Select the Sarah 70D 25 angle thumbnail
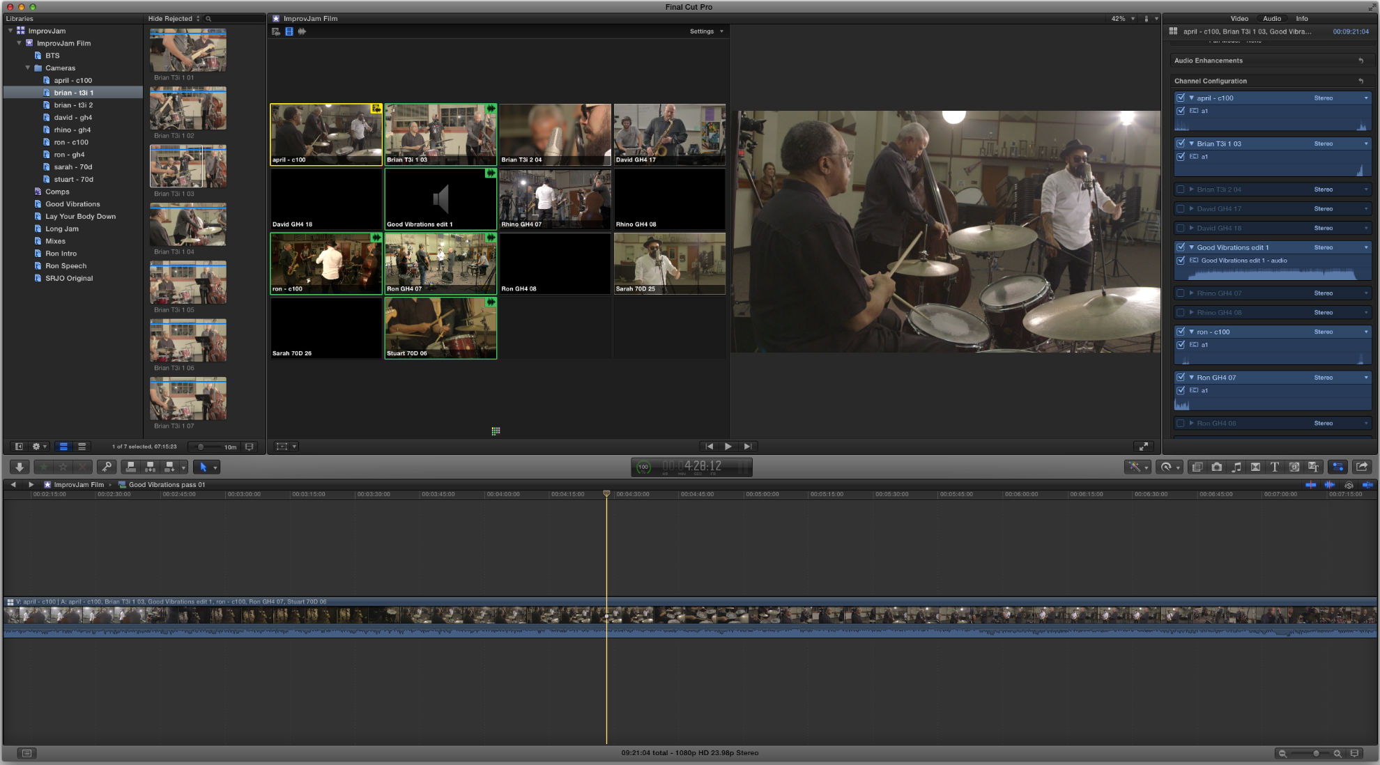The height and width of the screenshot is (765, 1380). (669, 263)
